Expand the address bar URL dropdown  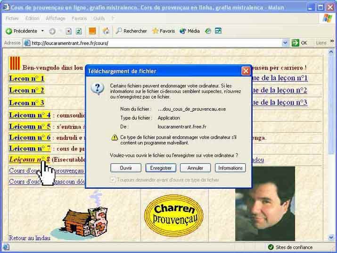tap(285, 43)
